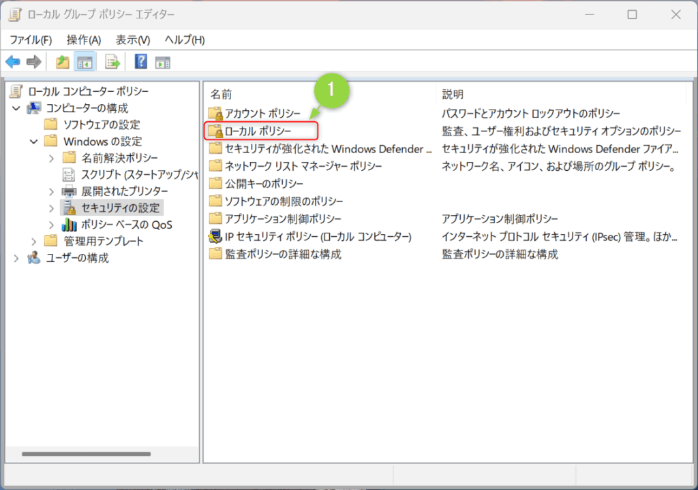The image size is (698, 490).
Task: Collapse the Windows の設定 tree node
Action: tap(34, 142)
